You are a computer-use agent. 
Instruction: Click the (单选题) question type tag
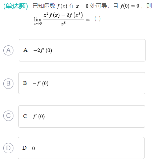pos(16,6)
